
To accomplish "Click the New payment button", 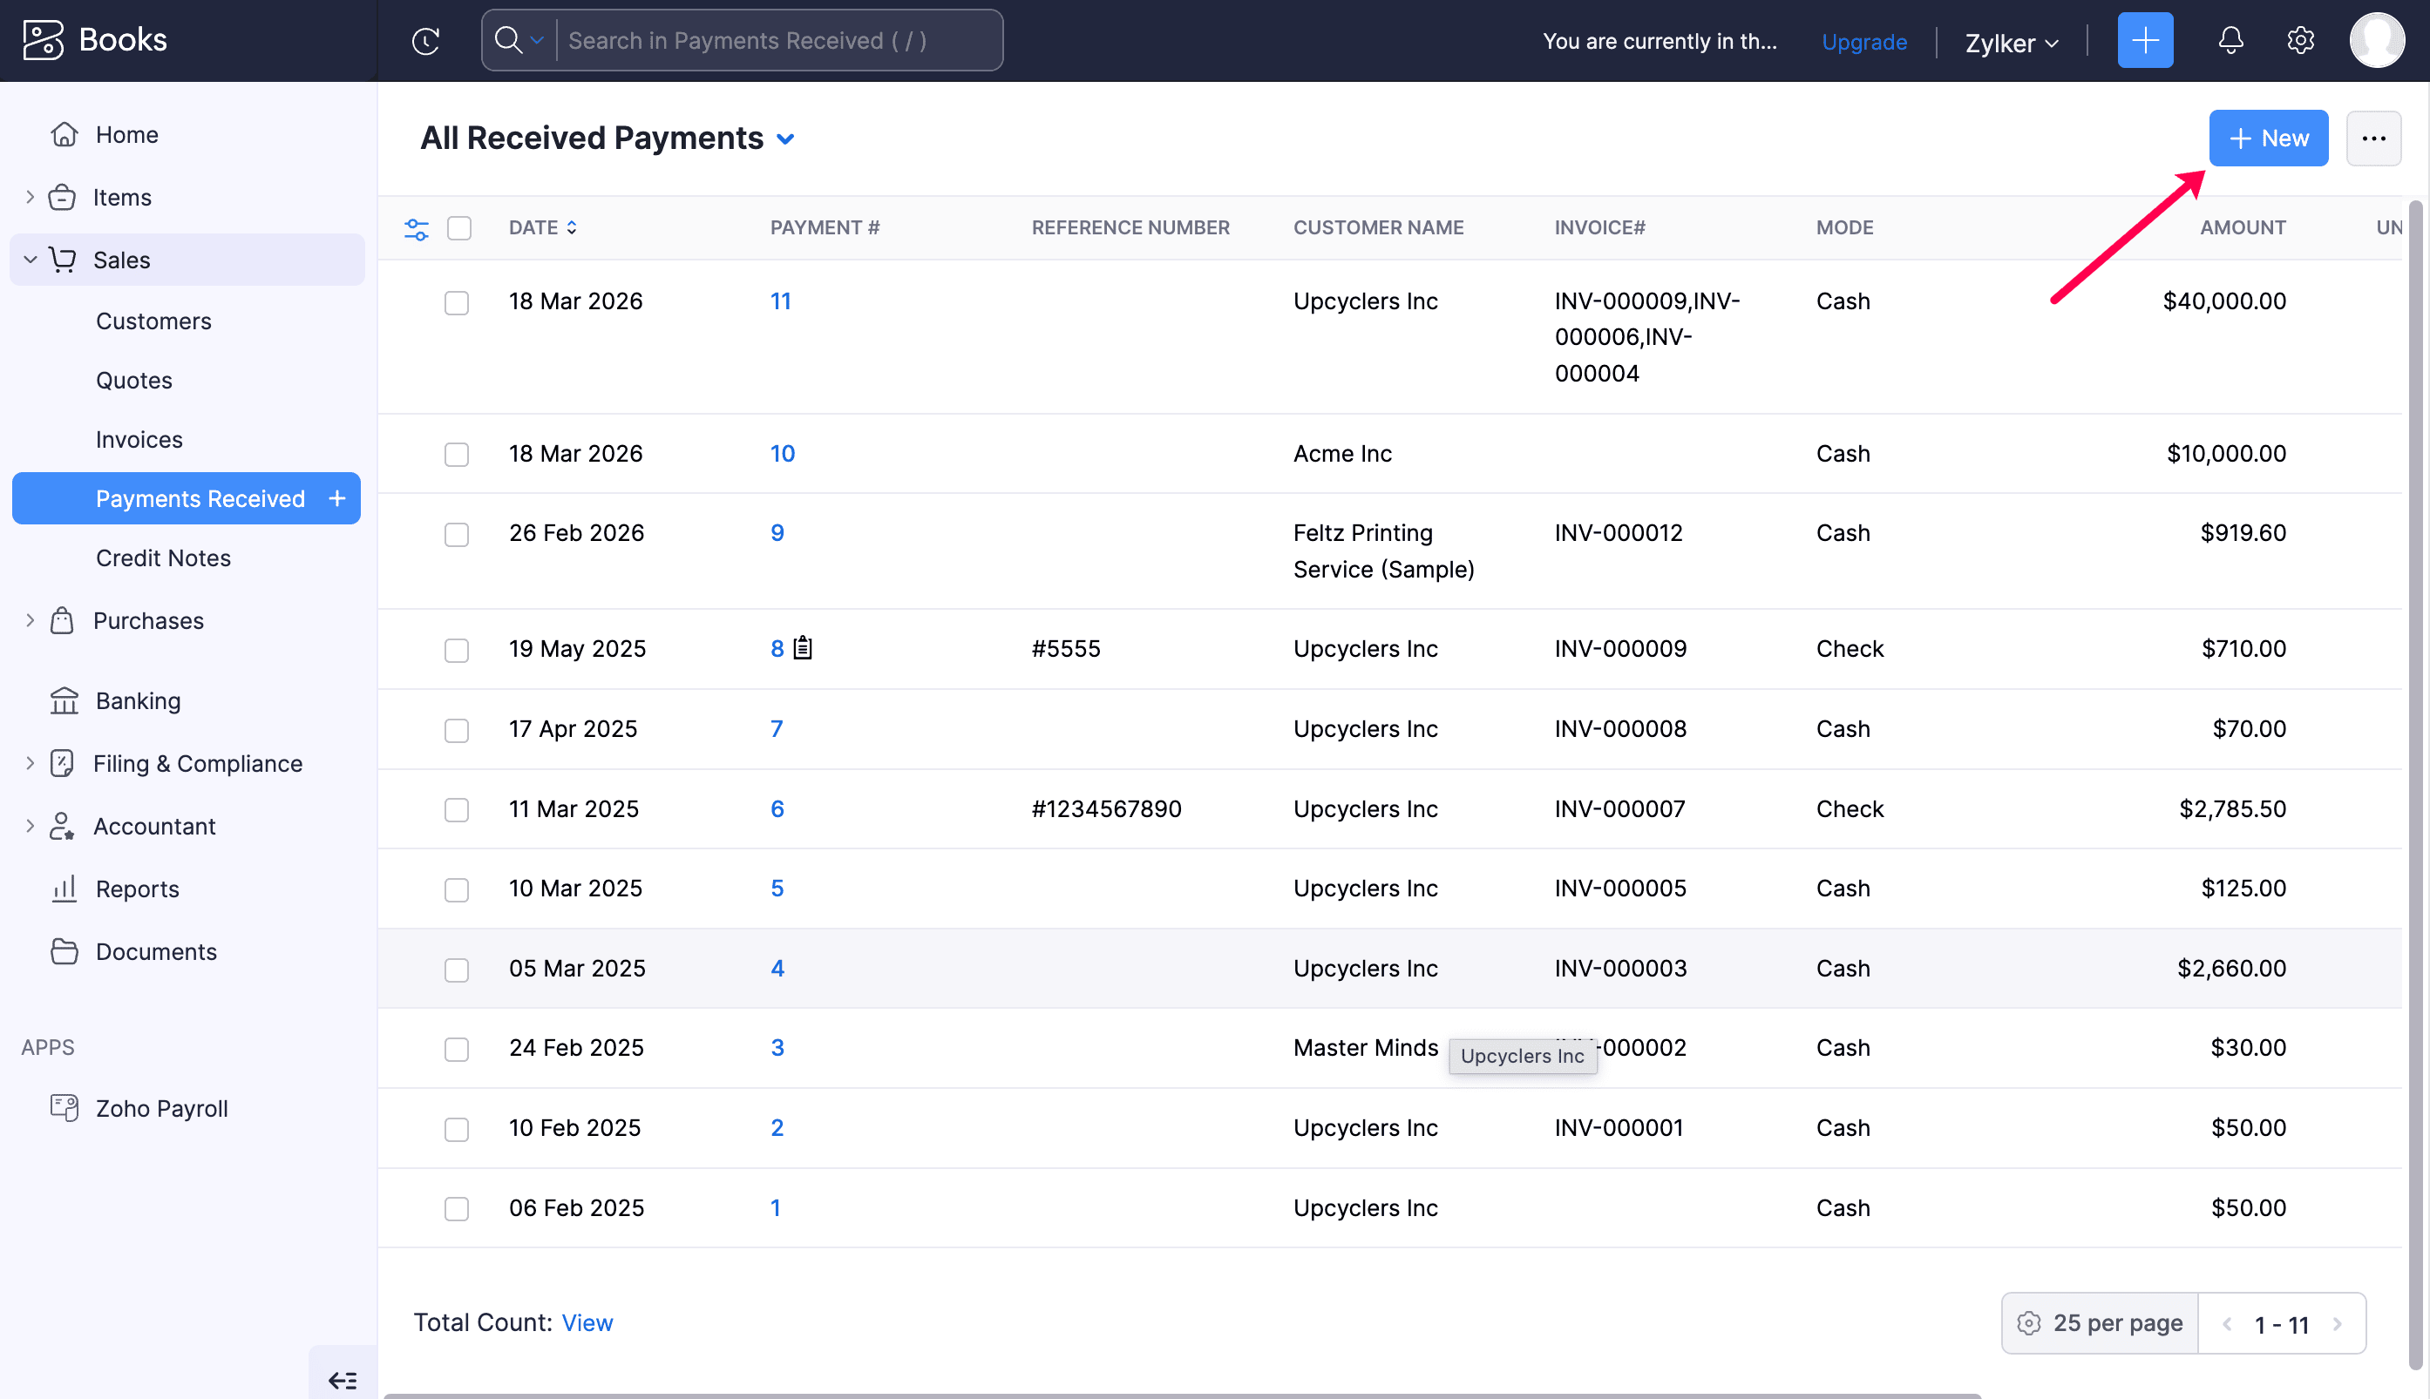I will click(x=2268, y=139).
